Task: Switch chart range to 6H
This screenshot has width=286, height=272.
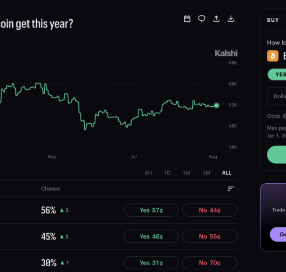Action: pyautogui.click(x=148, y=173)
